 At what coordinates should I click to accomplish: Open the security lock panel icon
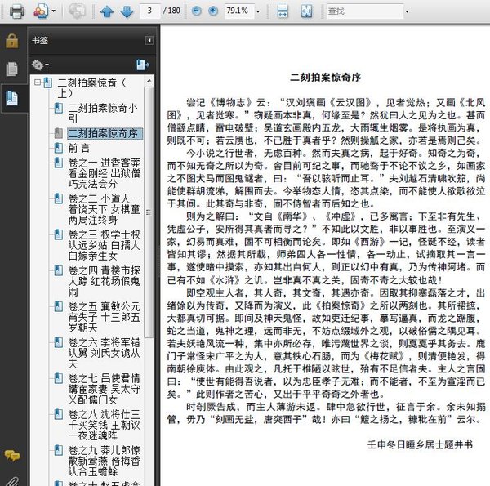pos(11,41)
